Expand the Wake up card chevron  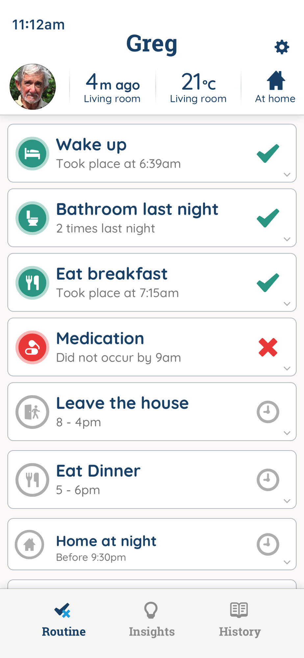[287, 174]
